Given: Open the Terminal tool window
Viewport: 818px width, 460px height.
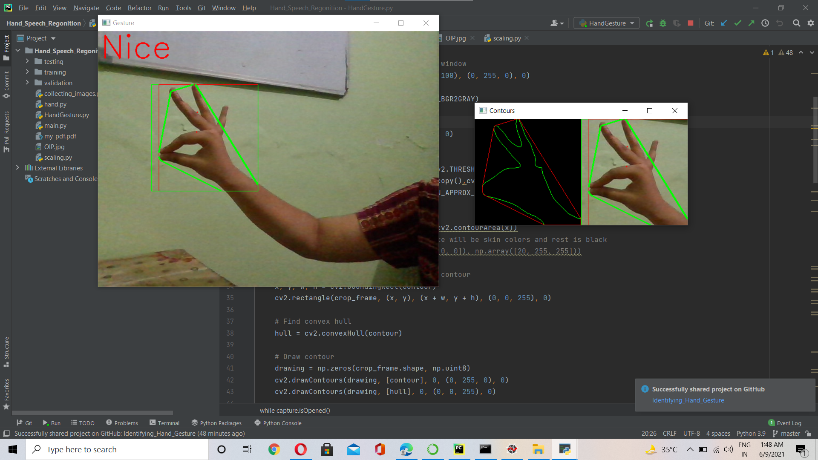Looking at the screenshot, I should [164, 423].
